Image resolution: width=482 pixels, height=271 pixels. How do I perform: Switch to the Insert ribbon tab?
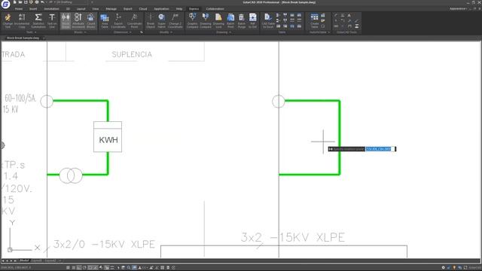pos(33,8)
